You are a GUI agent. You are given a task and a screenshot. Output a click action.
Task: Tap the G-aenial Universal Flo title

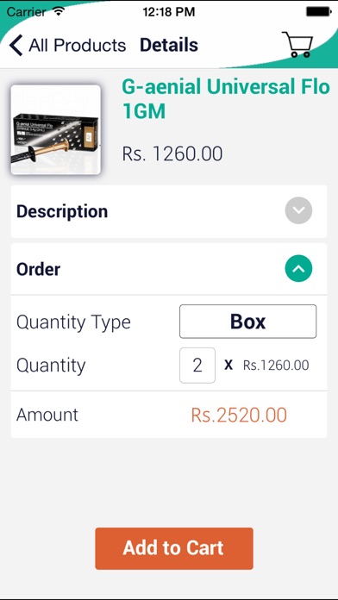pos(226,99)
